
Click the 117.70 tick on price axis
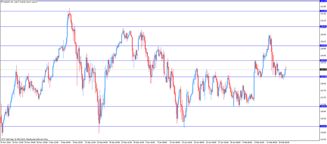(x=323, y=91)
